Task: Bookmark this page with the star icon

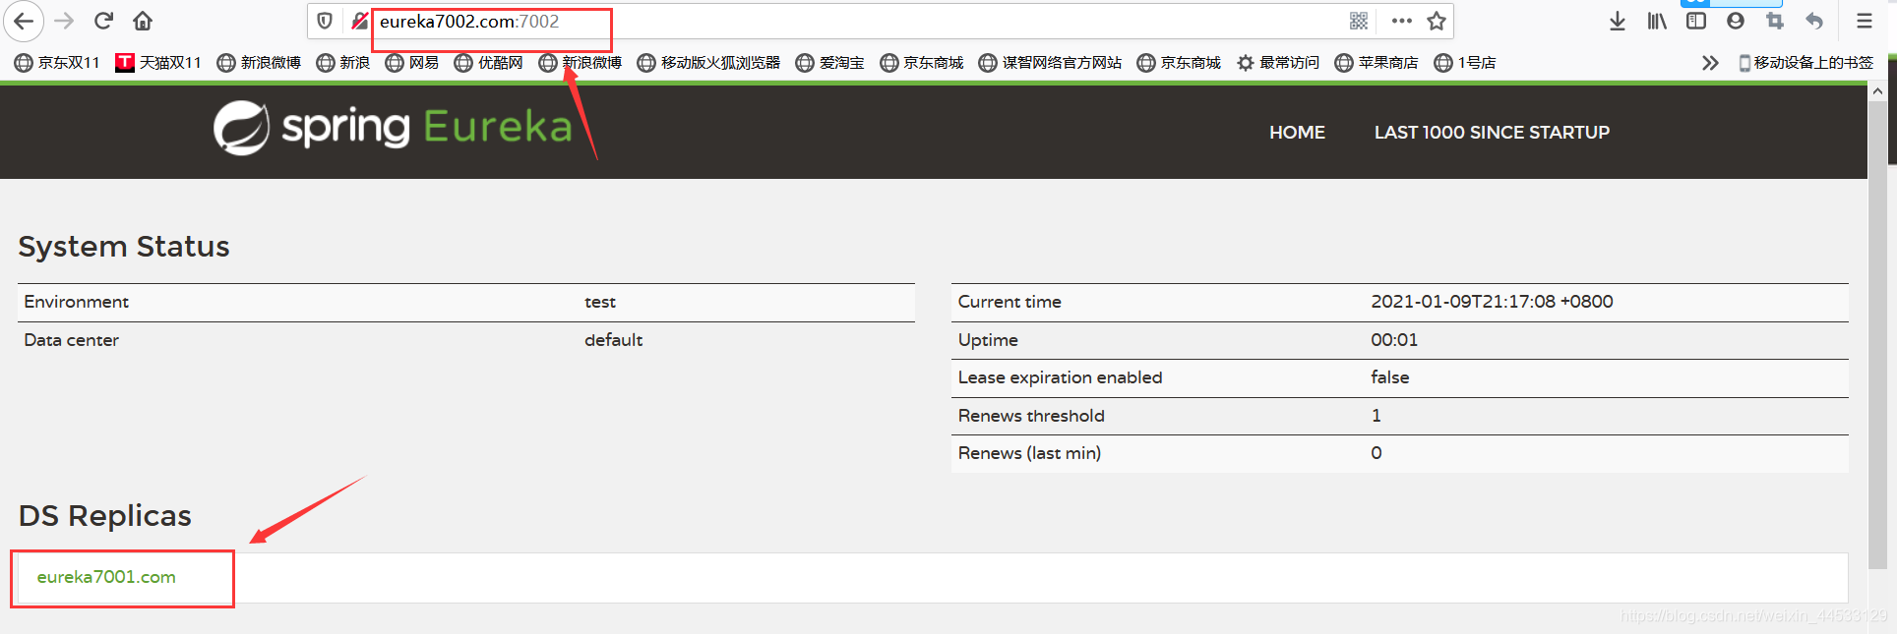Action: pyautogui.click(x=1437, y=21)
